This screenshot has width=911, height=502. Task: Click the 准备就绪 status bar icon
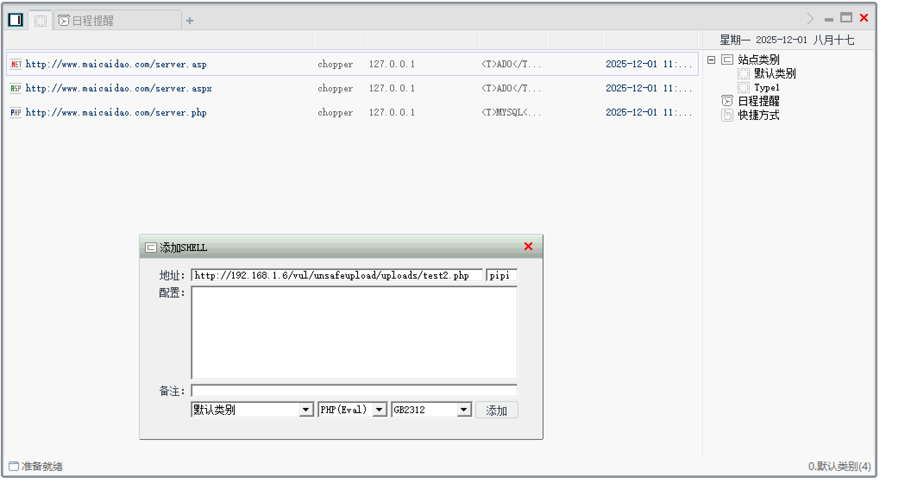[x=14, y=466]
